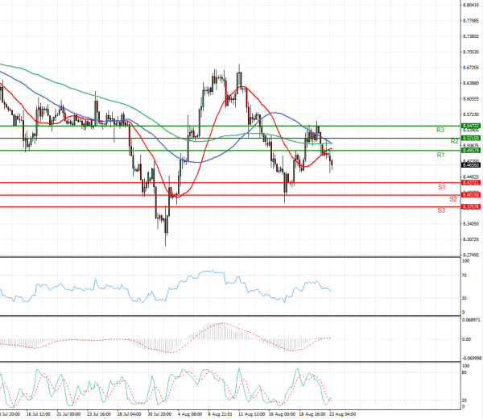This screenshot has height=419, width=483.
Task: Click the R2 resistance line label
Action: pos(454,142)
